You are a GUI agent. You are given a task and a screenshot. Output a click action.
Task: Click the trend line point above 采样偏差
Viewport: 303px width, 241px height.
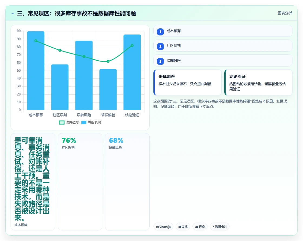click(108, 61)
